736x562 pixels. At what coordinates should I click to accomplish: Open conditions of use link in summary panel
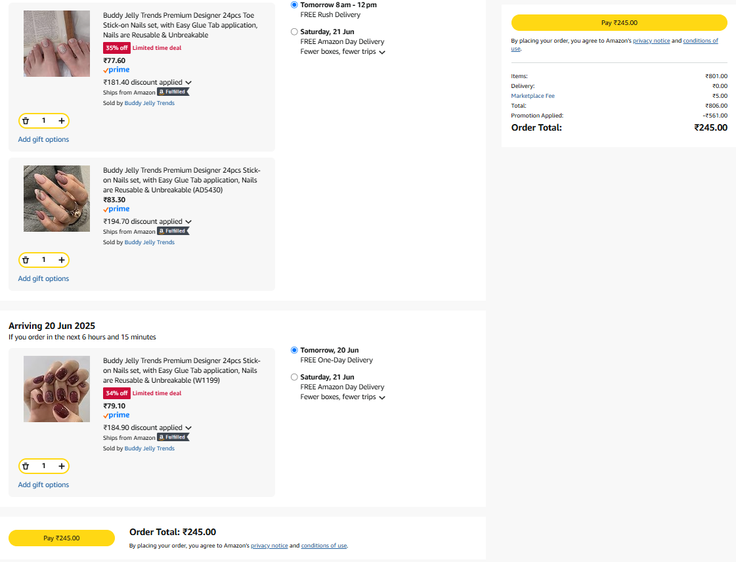pyautogui.click(x=701, y=41)
